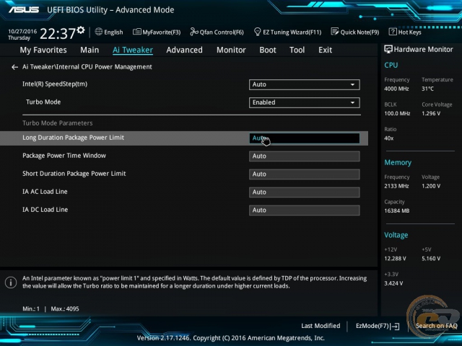Open the Turbo Mode Enabled dropdown
The height and width of the screenshot is (346, 462).
tap(304, 102)
